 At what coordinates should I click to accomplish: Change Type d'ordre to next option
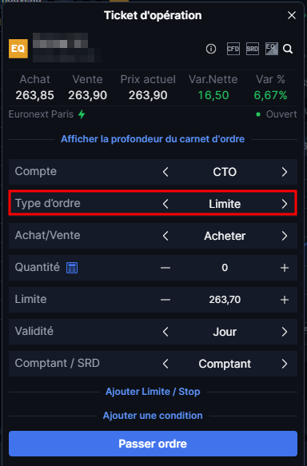click(285, 204)
